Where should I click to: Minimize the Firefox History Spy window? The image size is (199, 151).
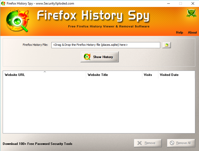click(x=169, y=3)
